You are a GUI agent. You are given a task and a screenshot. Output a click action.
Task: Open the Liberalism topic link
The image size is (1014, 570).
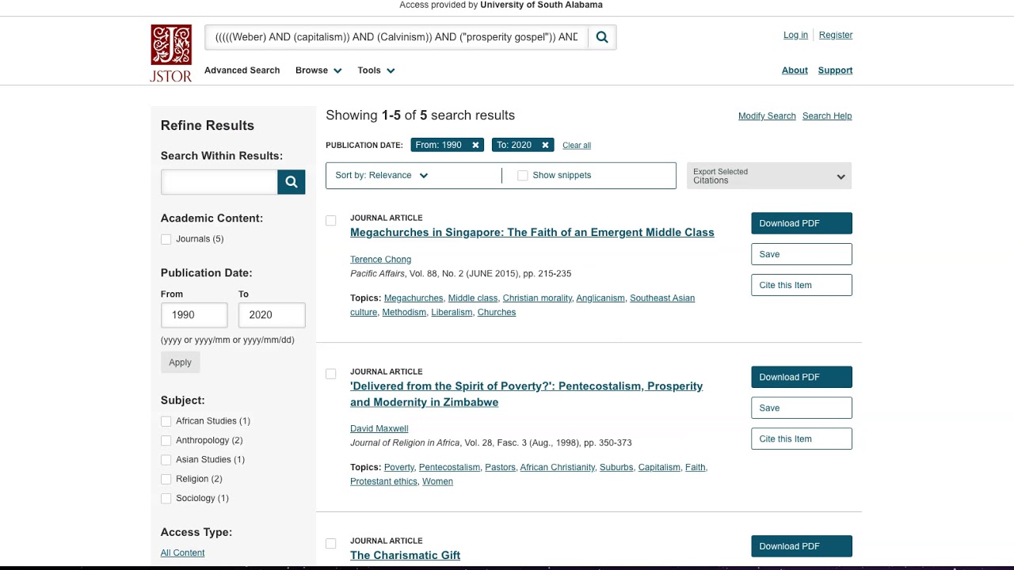coord(452,313)
